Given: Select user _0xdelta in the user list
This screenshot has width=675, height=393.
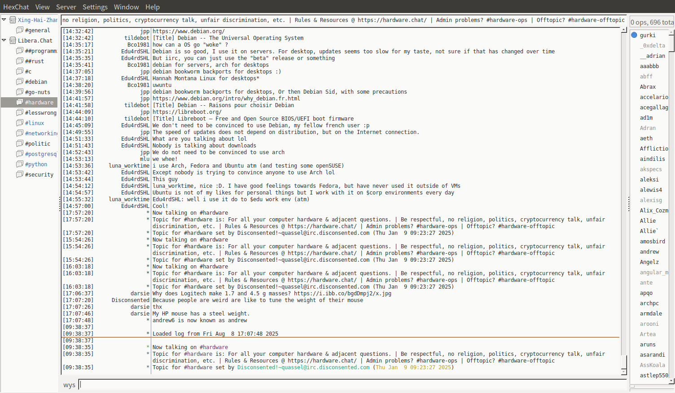Looking at the screenshot, I should (x=653, y=45).
